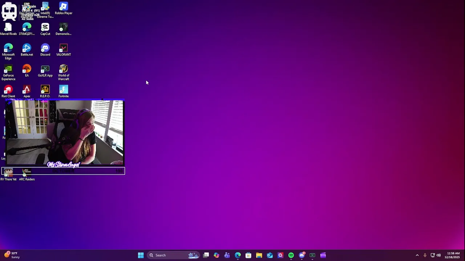The width and height of the screenshot is (465, 261).
Task: Open Task View from the taskbar
Action: pyautogui.click(x=206, y=255)
